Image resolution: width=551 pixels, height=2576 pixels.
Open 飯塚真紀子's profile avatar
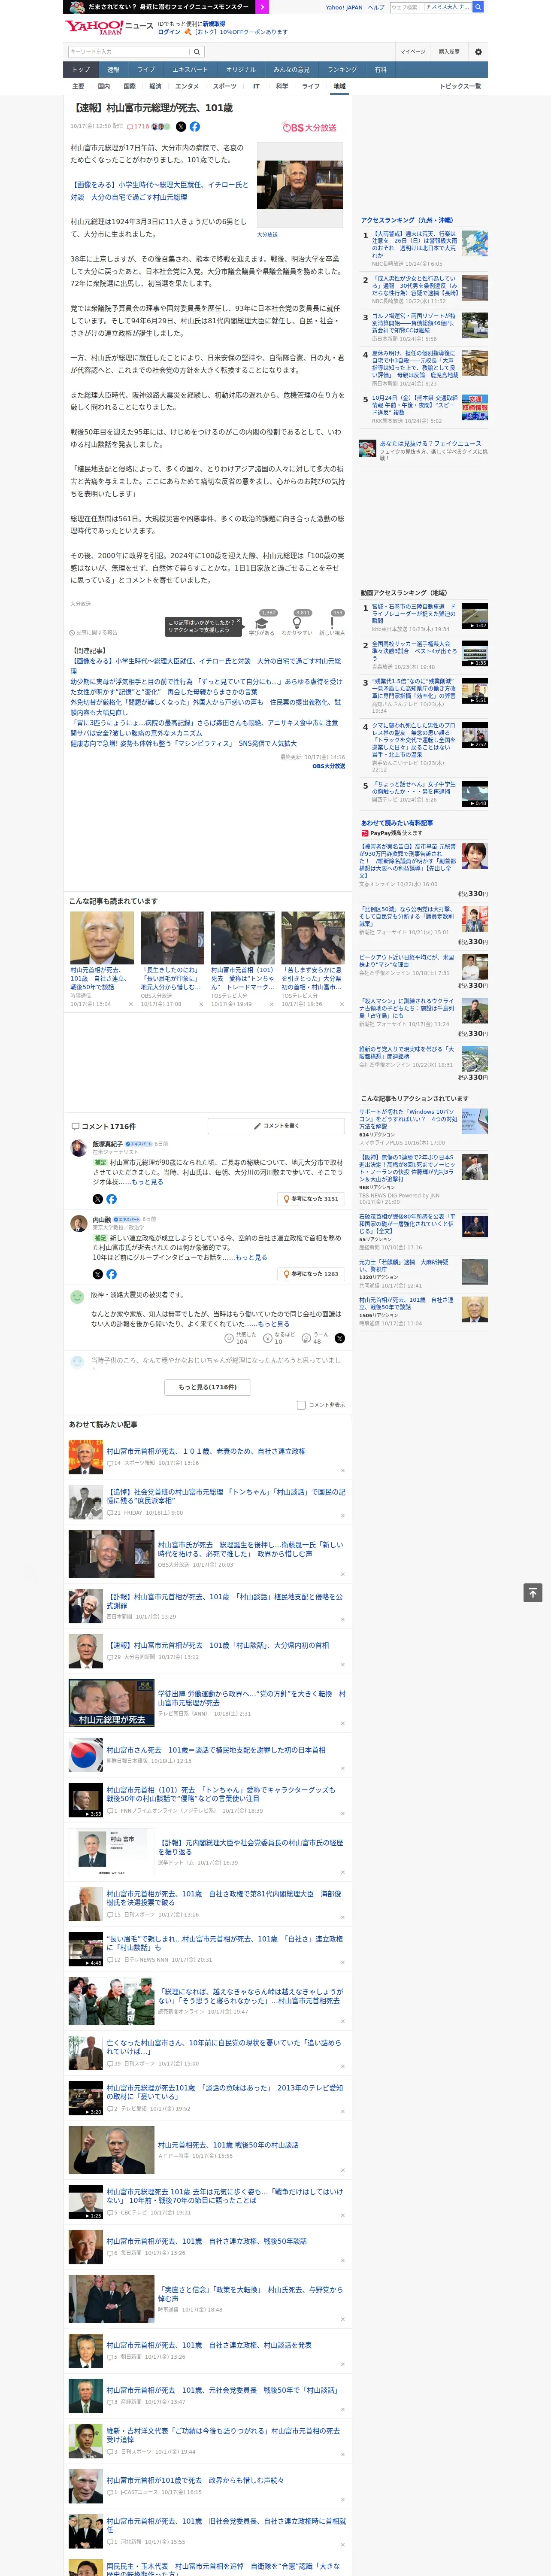(x=78, y=1148)
